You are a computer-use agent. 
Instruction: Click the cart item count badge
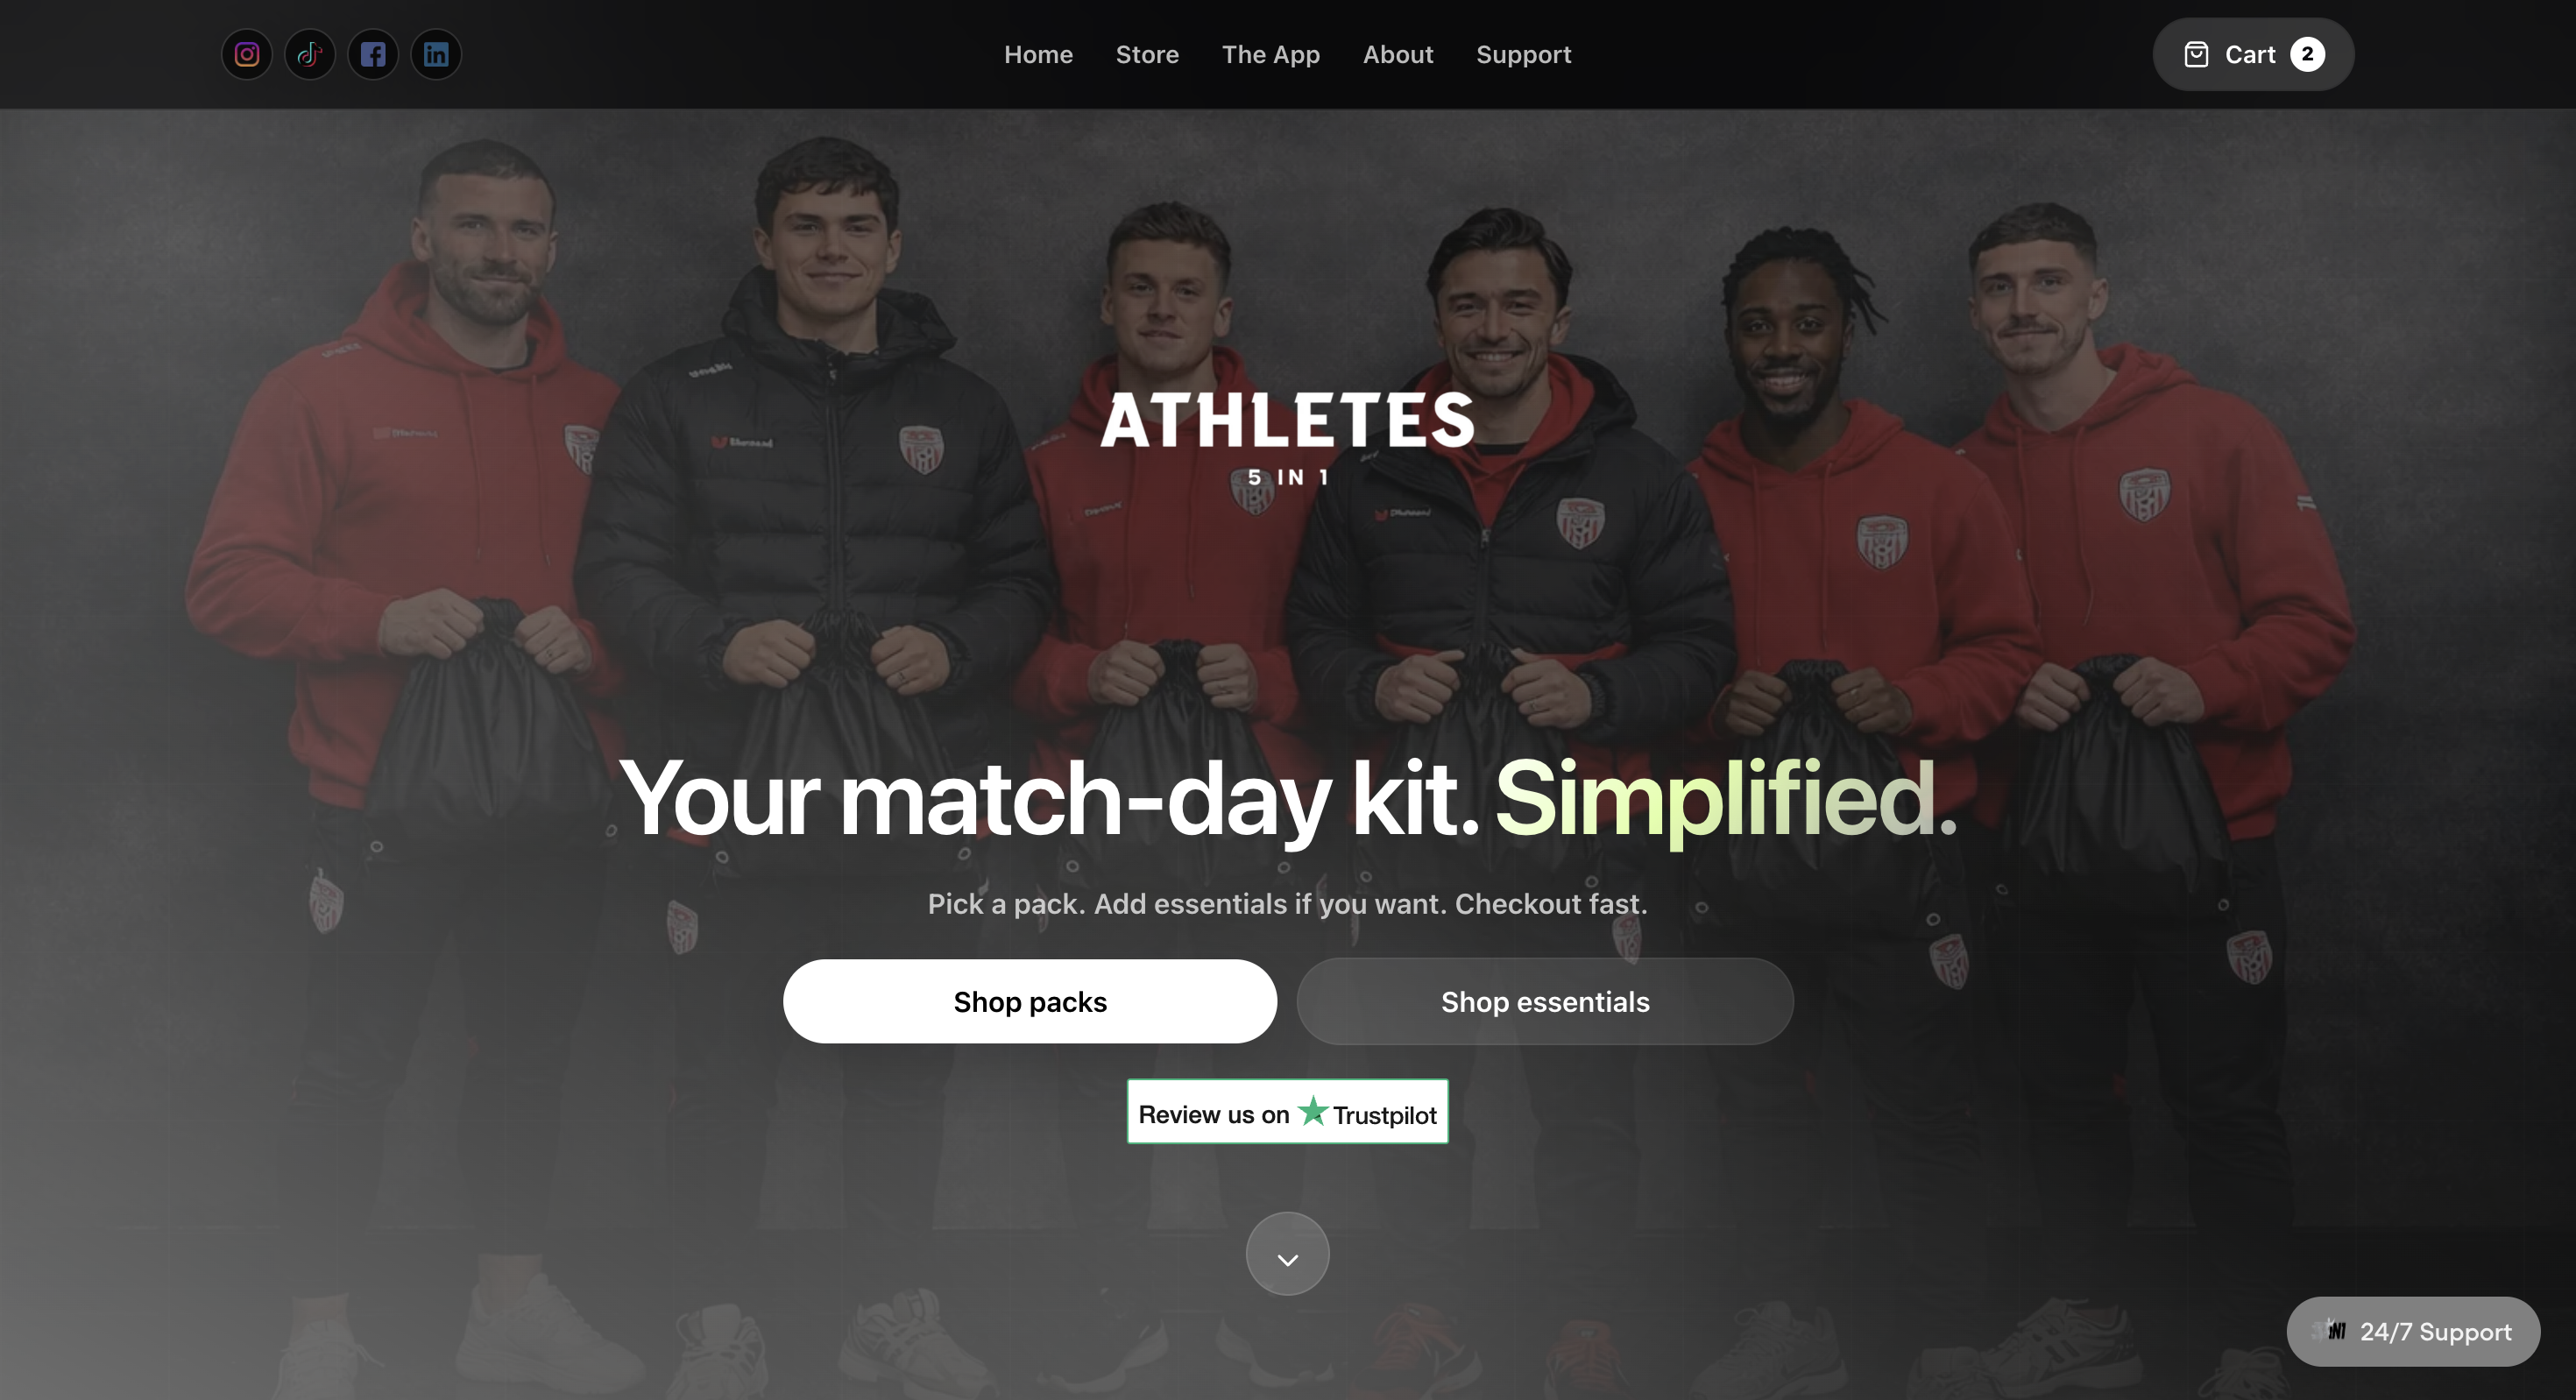click(x=2308, y=54)
